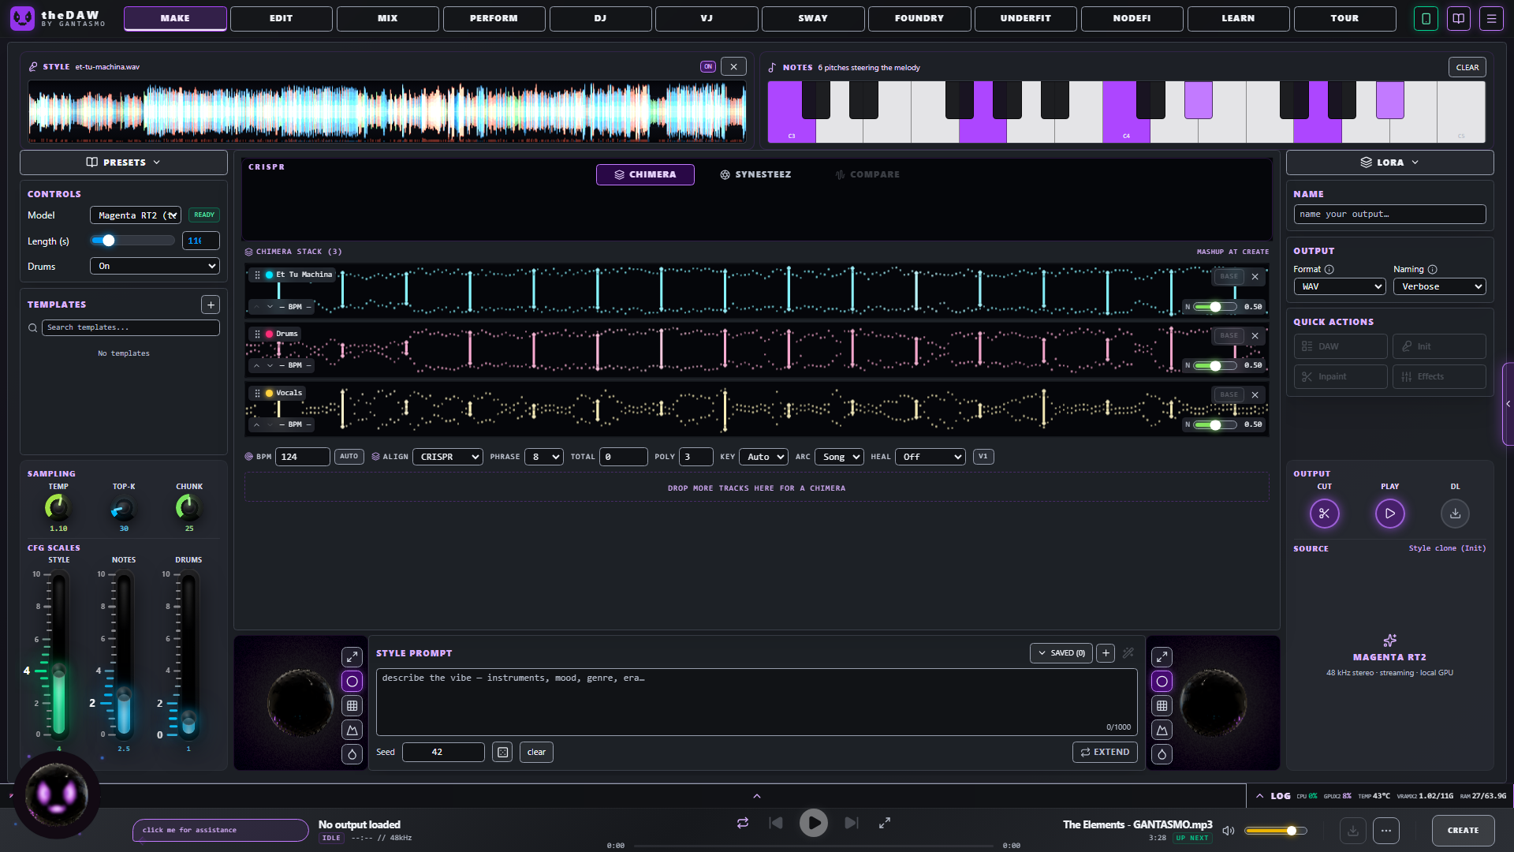Adjust the Length slider
The image size is (1514, 852).
pyautogui.click(x=132, y=241)
